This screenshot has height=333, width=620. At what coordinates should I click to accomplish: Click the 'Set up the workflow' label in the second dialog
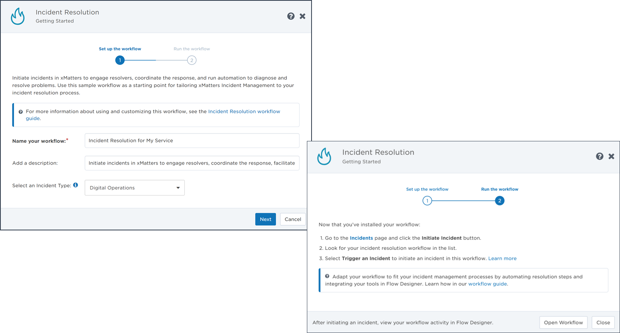[427, 189]
